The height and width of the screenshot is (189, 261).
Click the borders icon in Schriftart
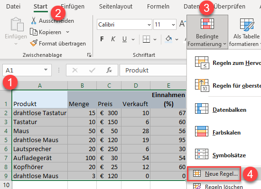coord(146,39)
